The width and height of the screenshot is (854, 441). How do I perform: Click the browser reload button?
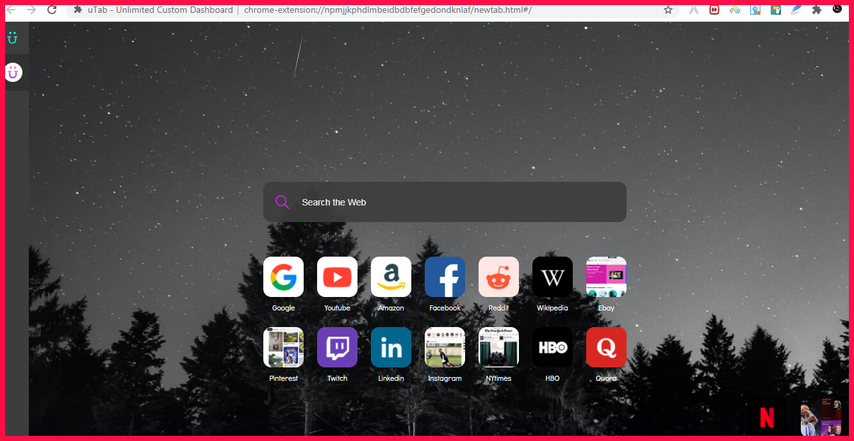point(52,10)
